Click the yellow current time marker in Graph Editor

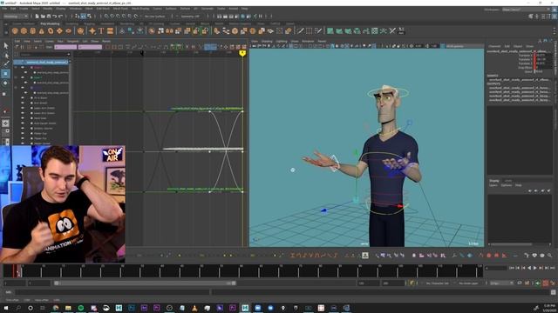coord(242,53)
